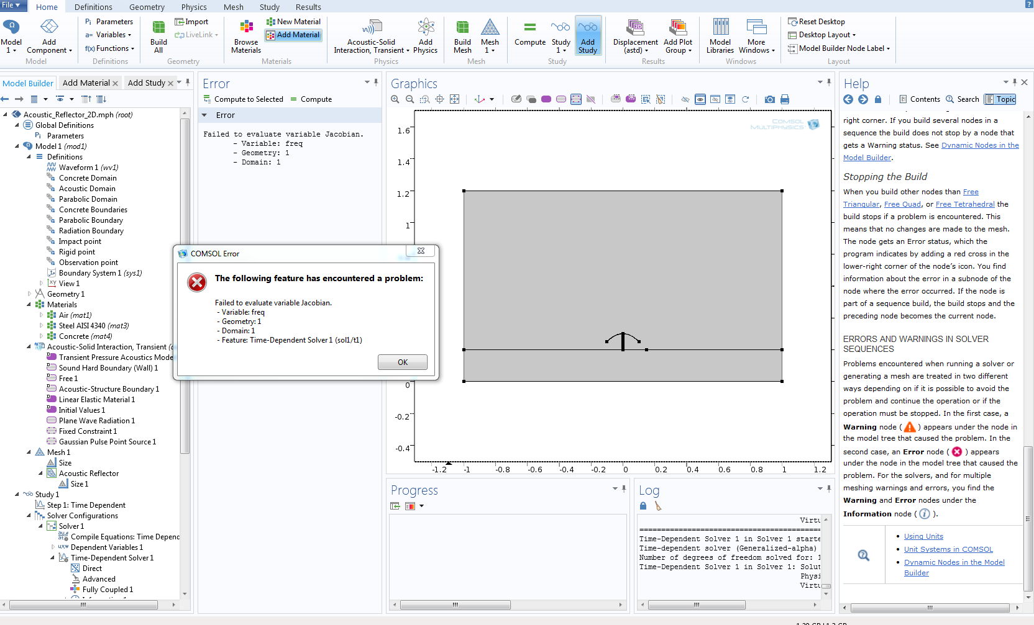Click the Build Mesh ribbon icon

[462, 37]
